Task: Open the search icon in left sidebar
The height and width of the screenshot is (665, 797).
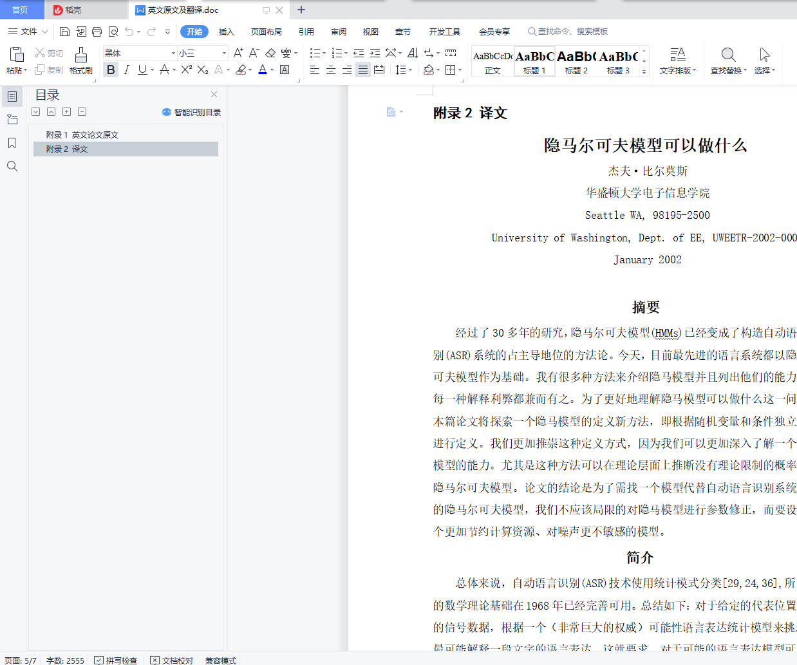Action: click(12, 166)
